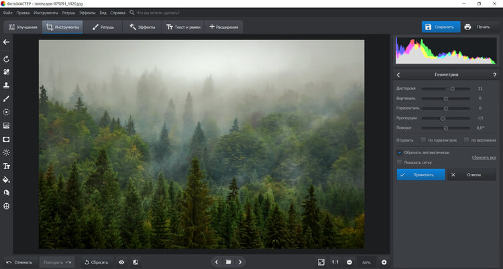Click the rotate icon in left toolbar
Viewport: 503px width, 269px height.
(7, 59)
